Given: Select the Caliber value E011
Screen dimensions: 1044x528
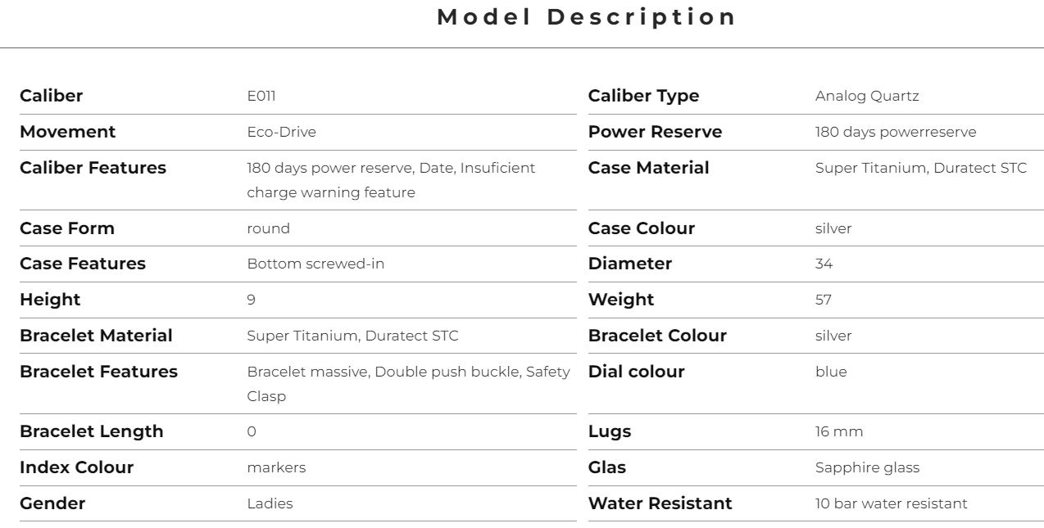Looking at the screenshot, I should pyautogui.click(x=261, y=96).
